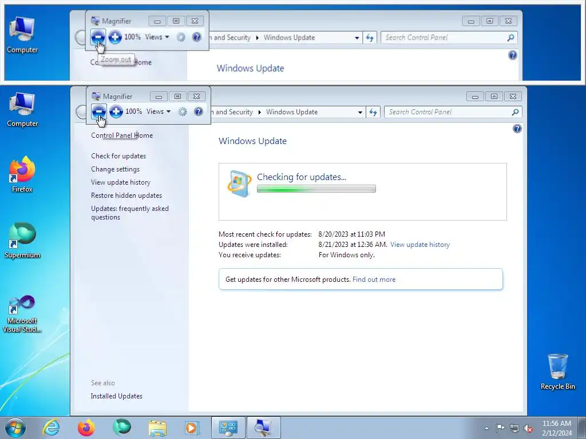Screen dimensions: 586x439
Task: Switch to Magnifier taskbar button
Action: [x=263, y=428]
